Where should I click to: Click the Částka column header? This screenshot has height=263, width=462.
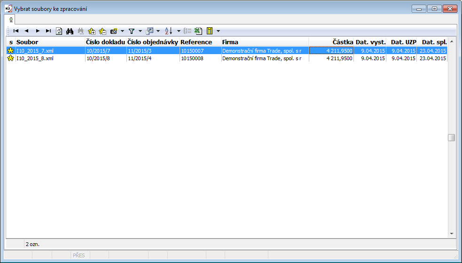click(331, 42)
